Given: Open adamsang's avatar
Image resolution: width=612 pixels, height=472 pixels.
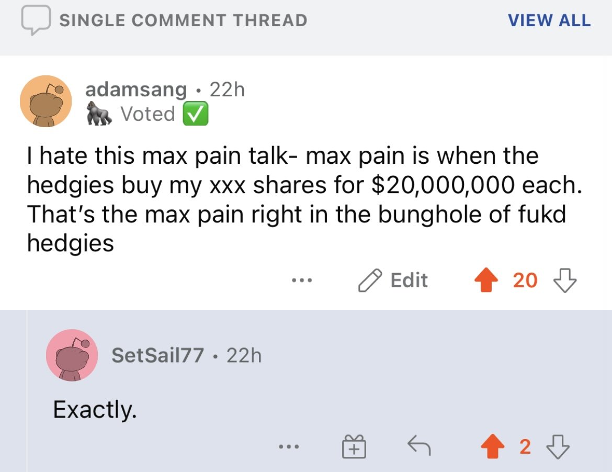Looking at the screenshot, I should pos(46,101).
